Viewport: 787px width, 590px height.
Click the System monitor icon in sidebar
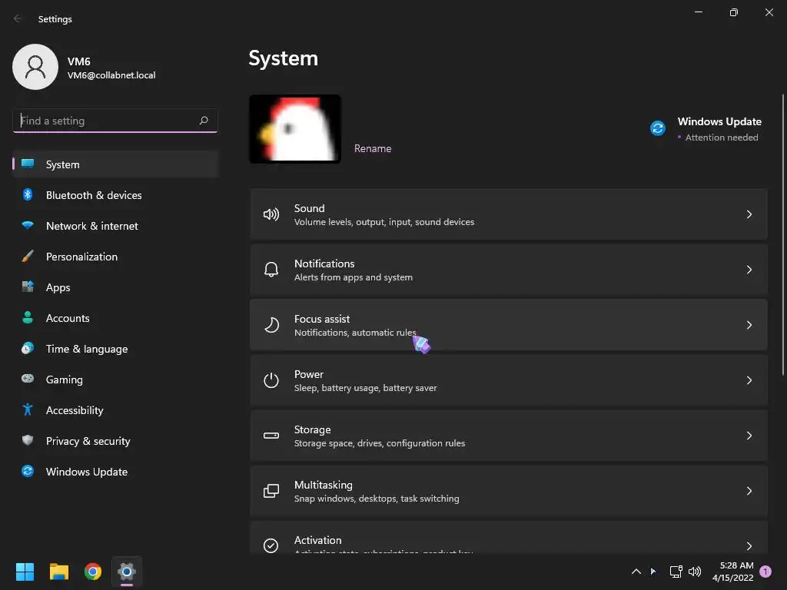pos(28,164)
